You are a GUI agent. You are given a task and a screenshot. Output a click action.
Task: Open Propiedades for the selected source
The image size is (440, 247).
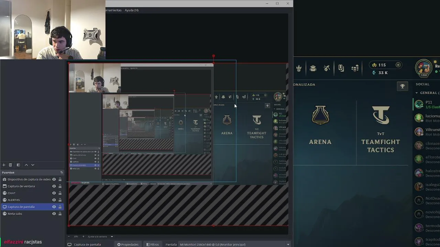(128, 245)
